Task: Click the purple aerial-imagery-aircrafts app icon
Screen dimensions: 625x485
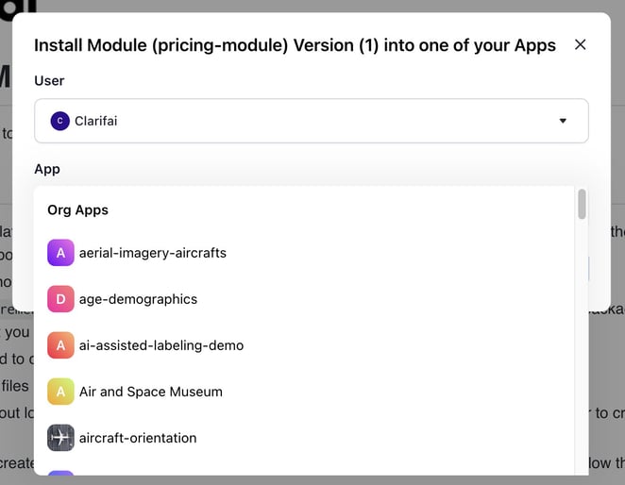Action: pos(60,253)
